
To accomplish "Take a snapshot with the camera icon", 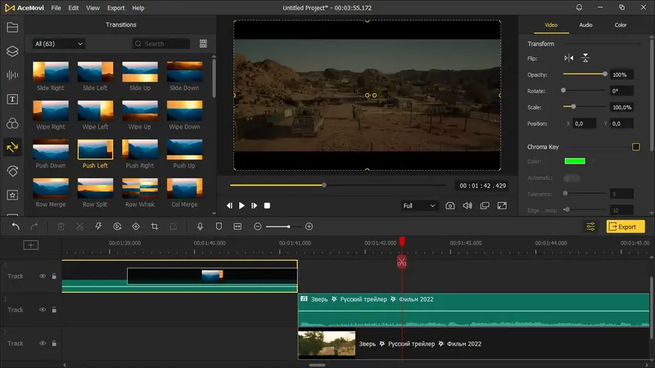I will coord(450,206).
